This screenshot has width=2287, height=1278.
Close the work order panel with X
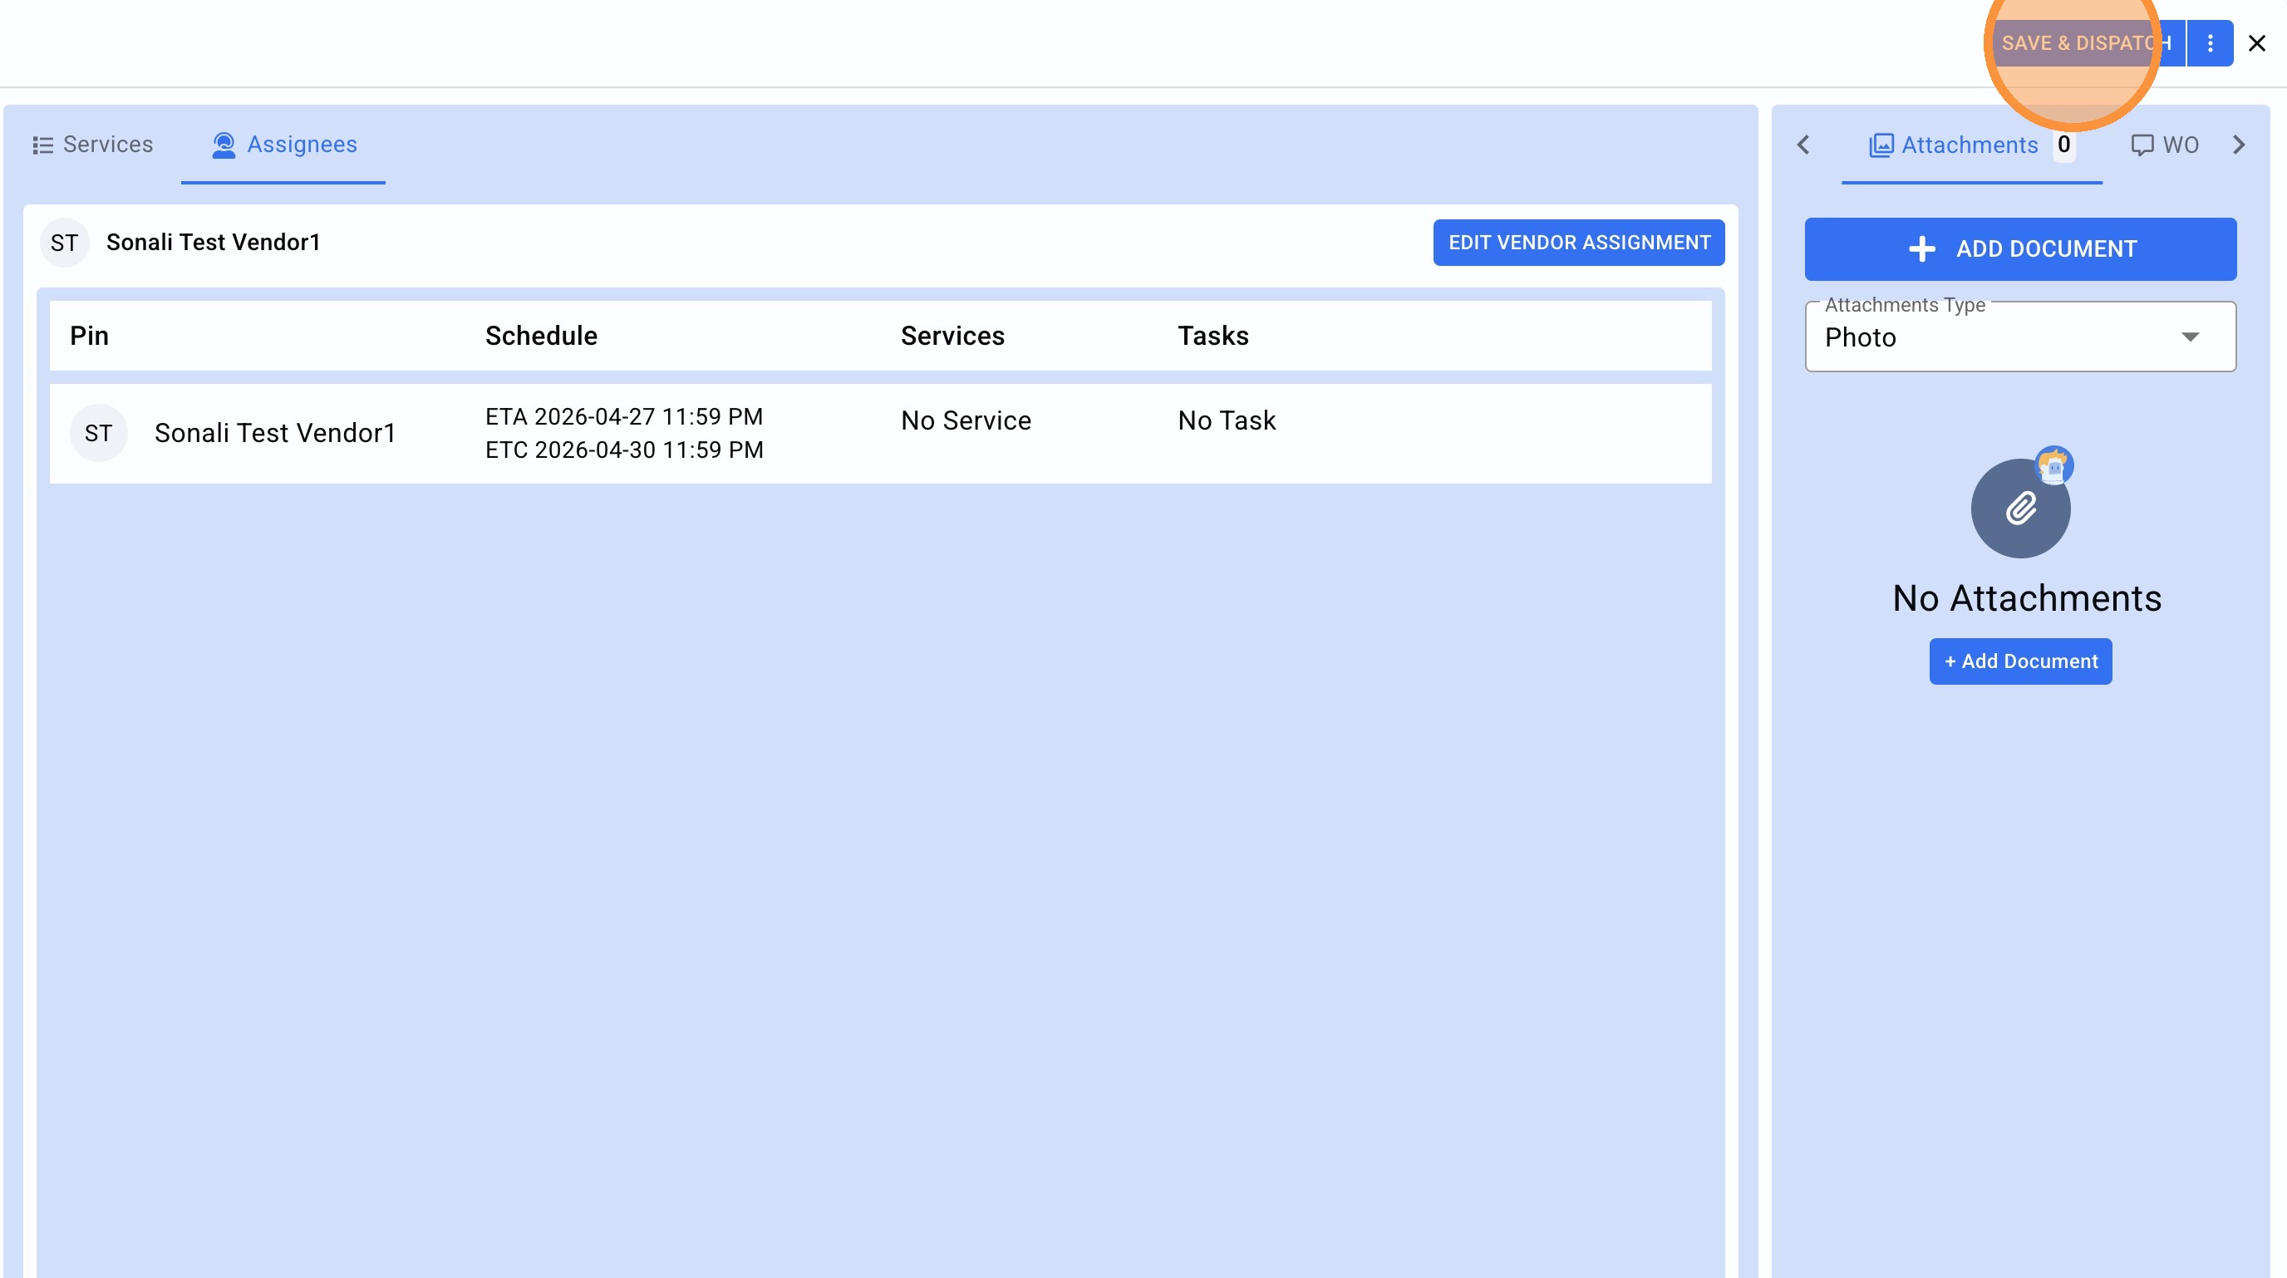tap(2256, 42)
